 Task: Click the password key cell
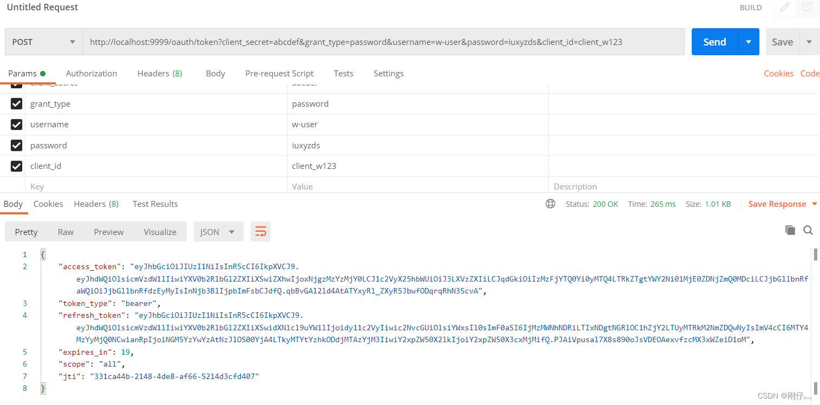(156, 145)
